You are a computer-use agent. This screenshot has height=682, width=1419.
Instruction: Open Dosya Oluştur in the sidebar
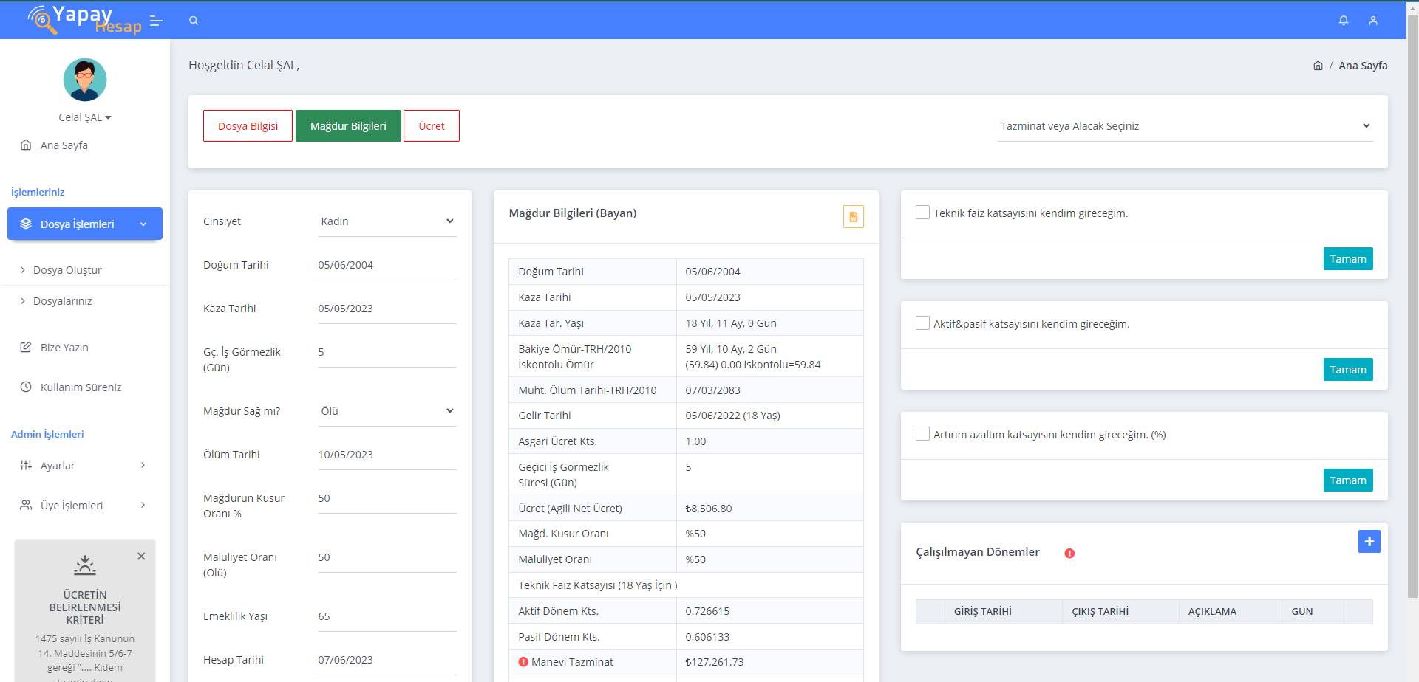point(67,270)
